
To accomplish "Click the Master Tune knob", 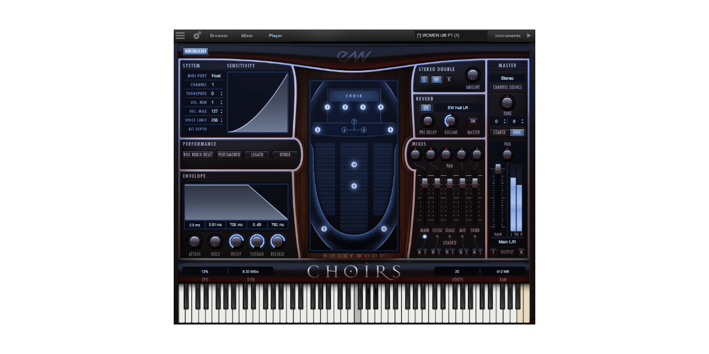I will (x=507, y=101).
